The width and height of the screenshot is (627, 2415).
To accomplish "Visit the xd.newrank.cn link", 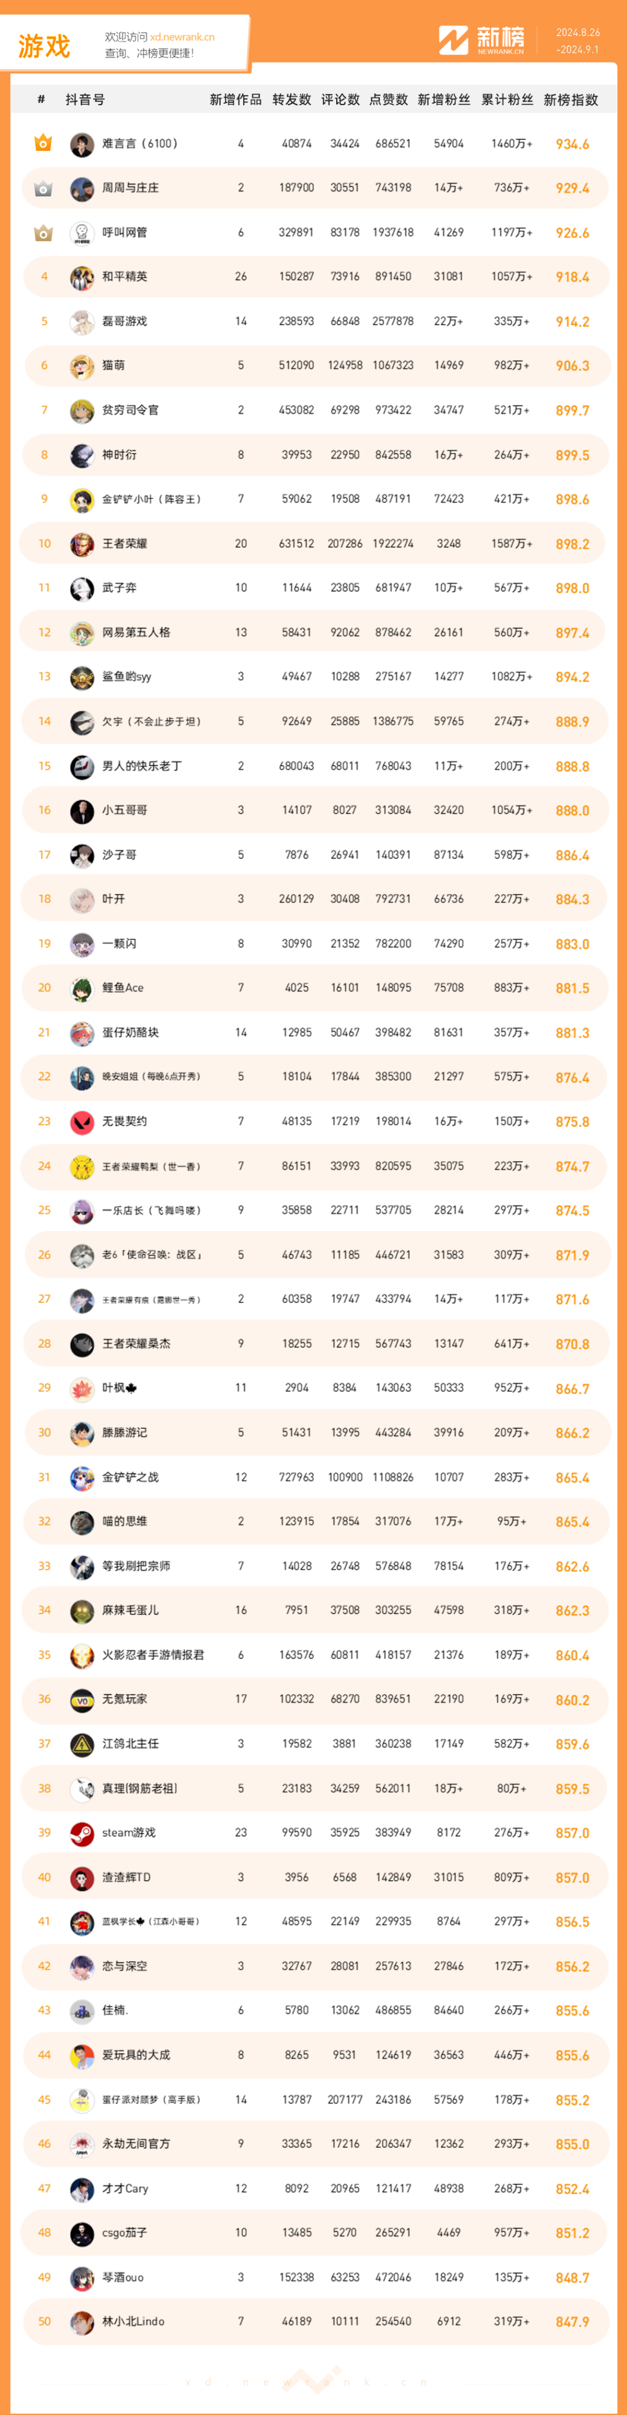I will click(182, 38).
